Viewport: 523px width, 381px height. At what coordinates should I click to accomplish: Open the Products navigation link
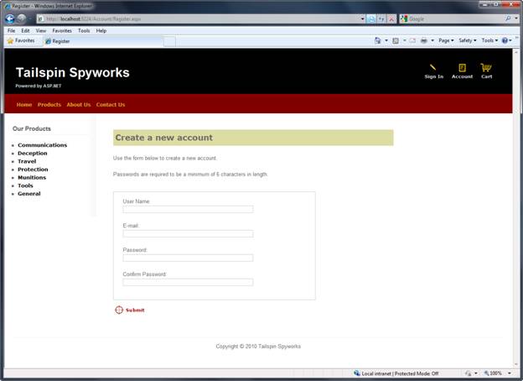[49, 105]
